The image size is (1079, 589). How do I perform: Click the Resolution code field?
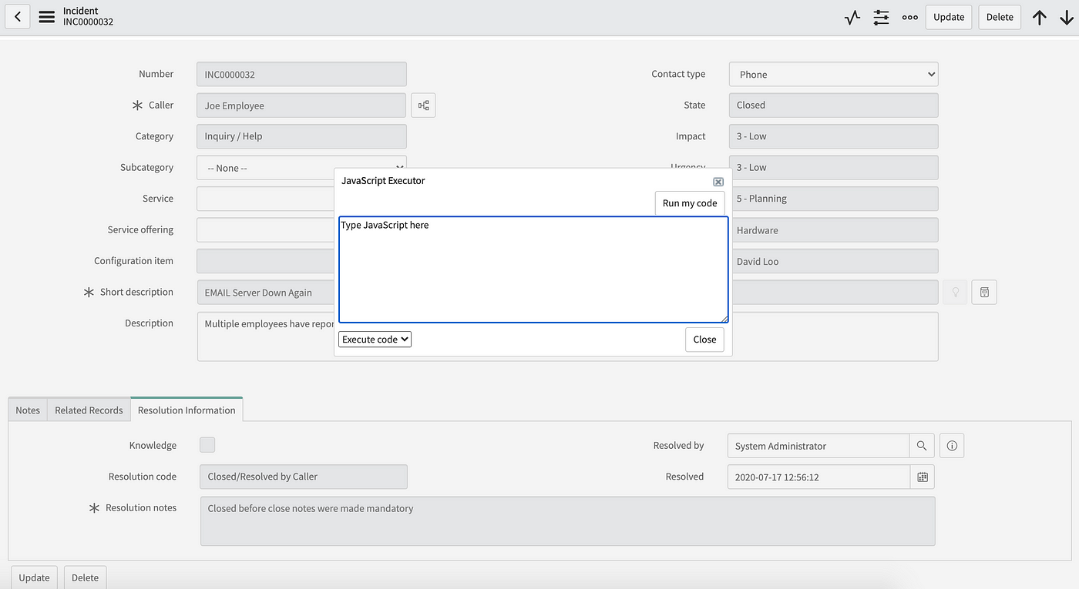point(304,477)
